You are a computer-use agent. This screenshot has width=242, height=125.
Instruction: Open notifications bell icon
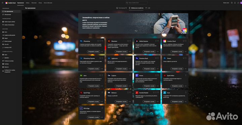235,3
